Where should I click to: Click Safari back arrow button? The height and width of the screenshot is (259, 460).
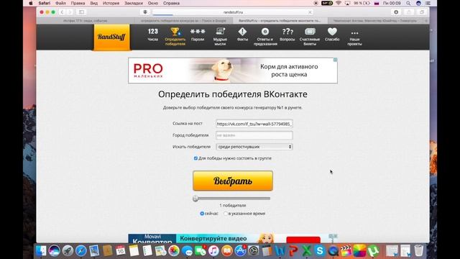[x=62, y=12]
